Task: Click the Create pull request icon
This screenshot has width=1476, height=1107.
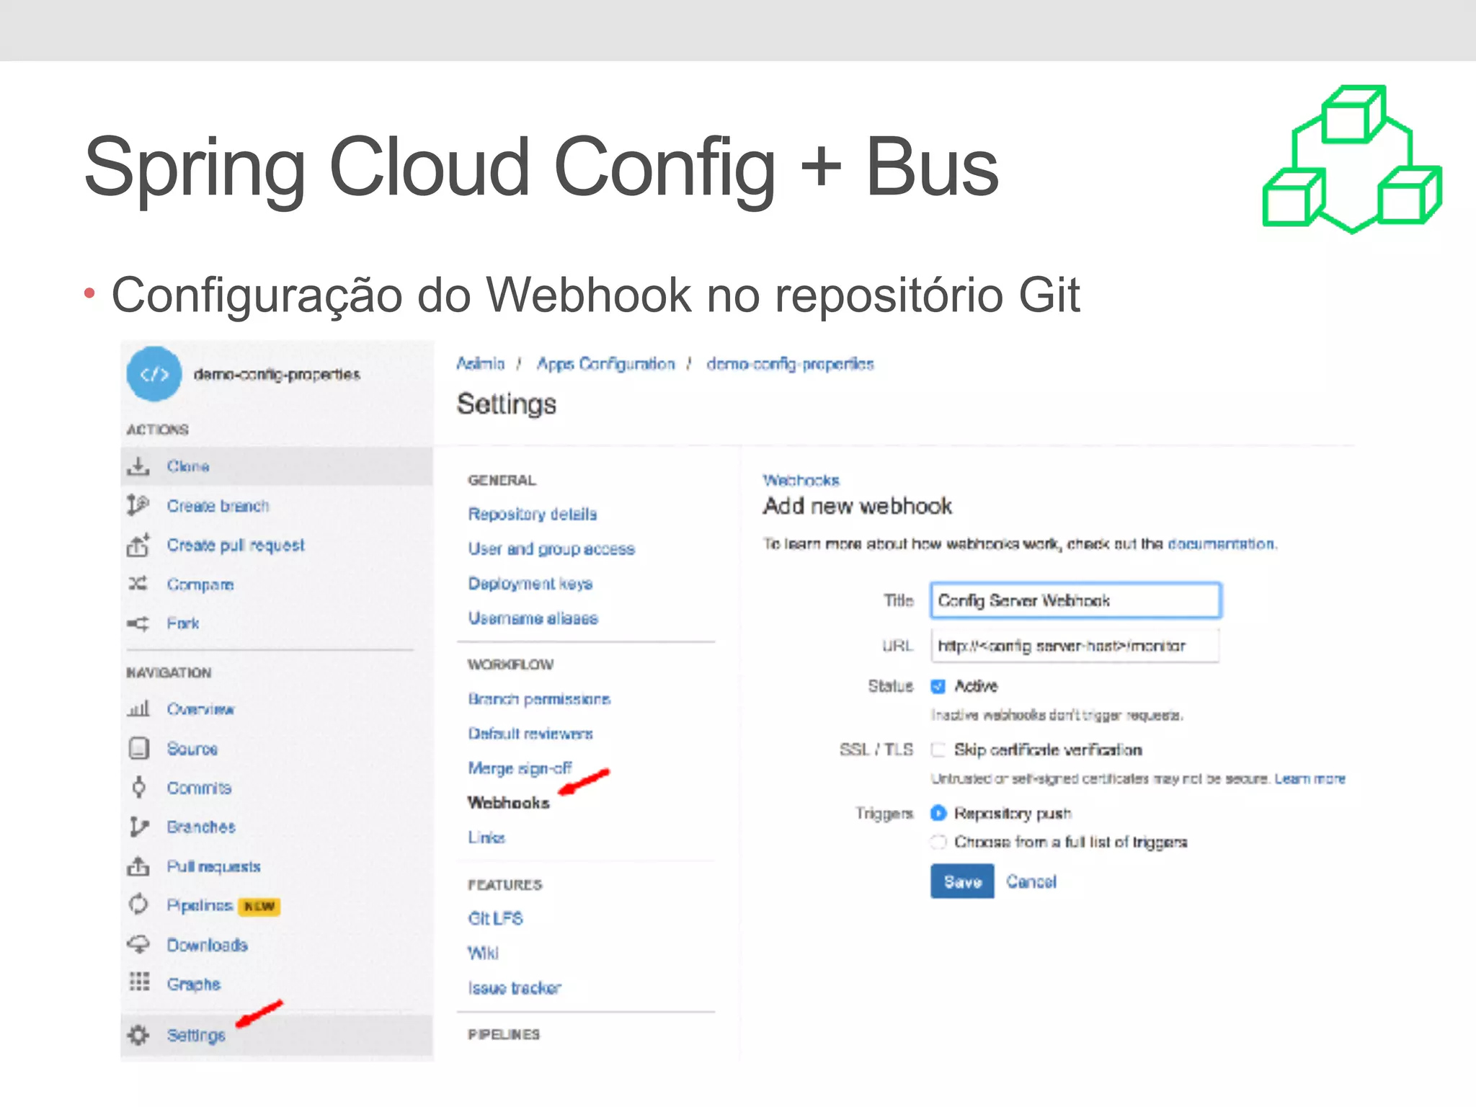Action: [x=138, y=545]
